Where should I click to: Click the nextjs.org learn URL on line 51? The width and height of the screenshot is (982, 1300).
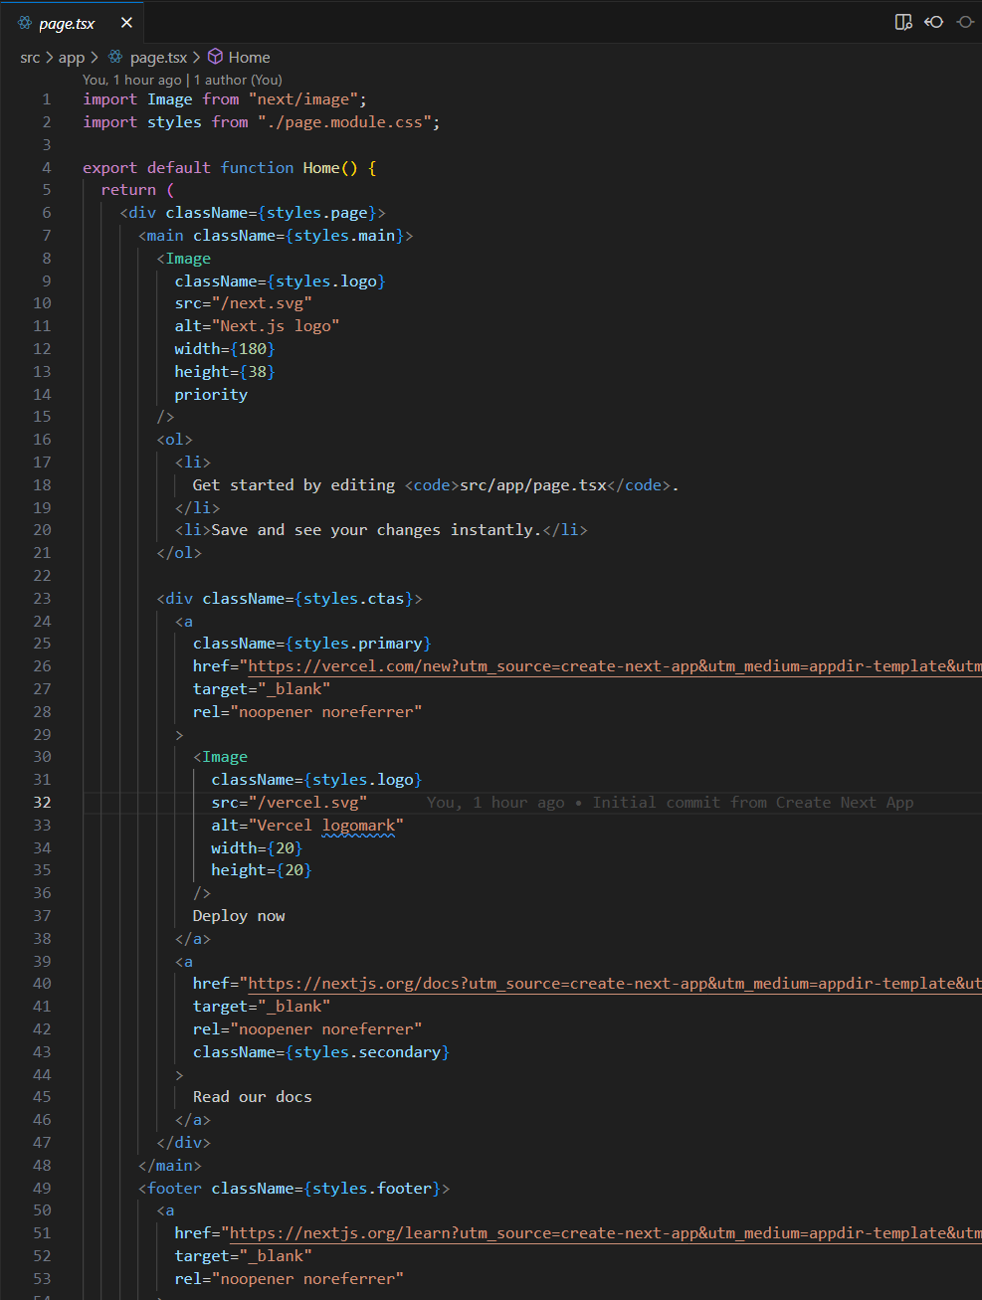pyautogui.click(x=597, y=1232)
